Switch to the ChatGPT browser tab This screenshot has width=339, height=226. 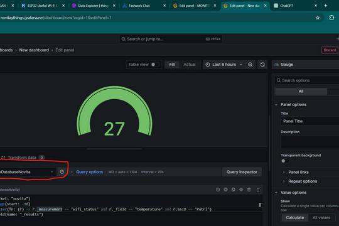286,6
